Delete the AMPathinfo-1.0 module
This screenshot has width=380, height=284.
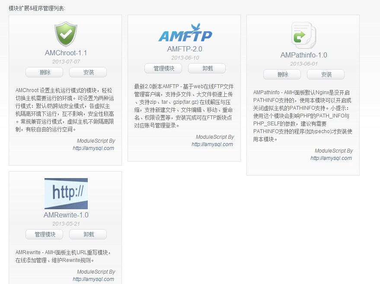[282, 74]
